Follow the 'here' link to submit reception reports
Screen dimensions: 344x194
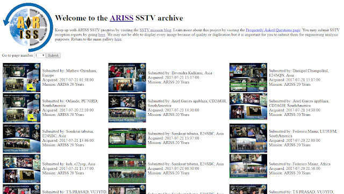click(102, 34)
